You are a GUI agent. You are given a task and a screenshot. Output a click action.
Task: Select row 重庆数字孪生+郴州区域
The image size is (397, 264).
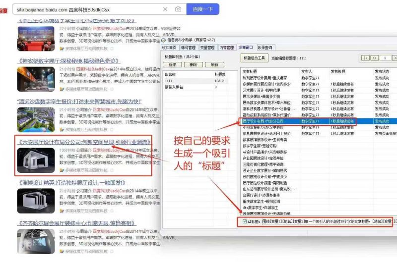[319, 202]
